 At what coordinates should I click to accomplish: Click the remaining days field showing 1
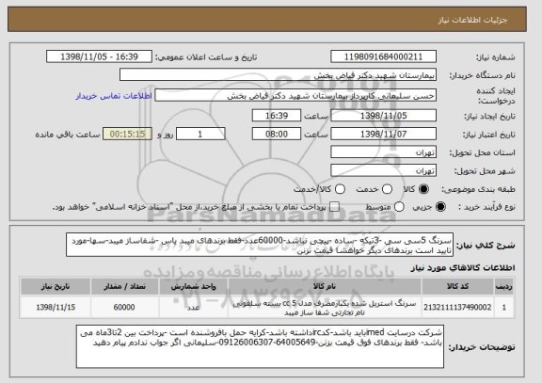(200, 134)
